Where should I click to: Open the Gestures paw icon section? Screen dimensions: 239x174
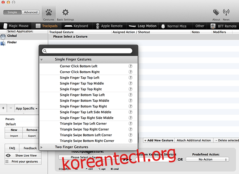pos(49,13)
